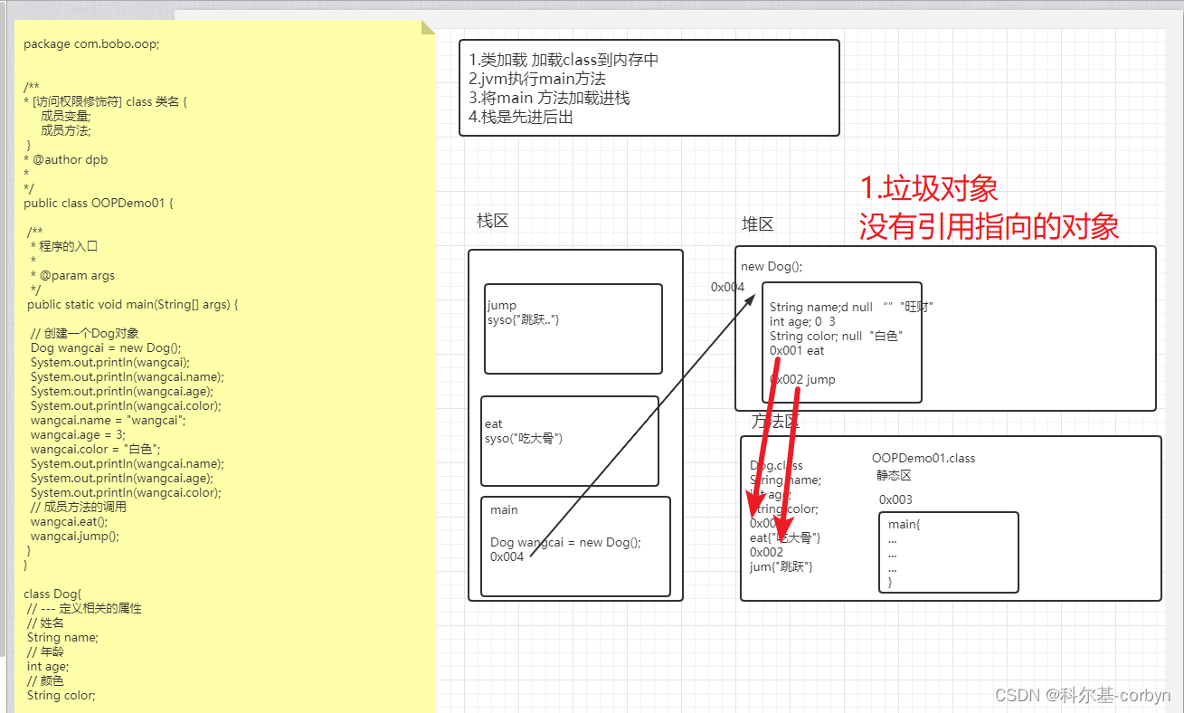1184x713 pixels.
Task: Select the 'main' stack frame title
Action: [x=504, y=509]
